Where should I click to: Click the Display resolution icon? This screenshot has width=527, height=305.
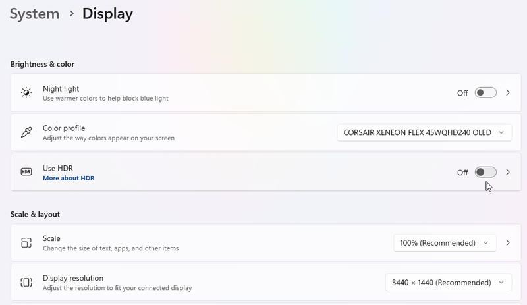[x=26, y=282]
